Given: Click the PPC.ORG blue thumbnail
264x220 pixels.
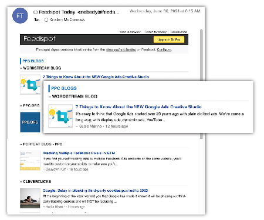Looking at the screenshot, I should [x=30, y=122].
